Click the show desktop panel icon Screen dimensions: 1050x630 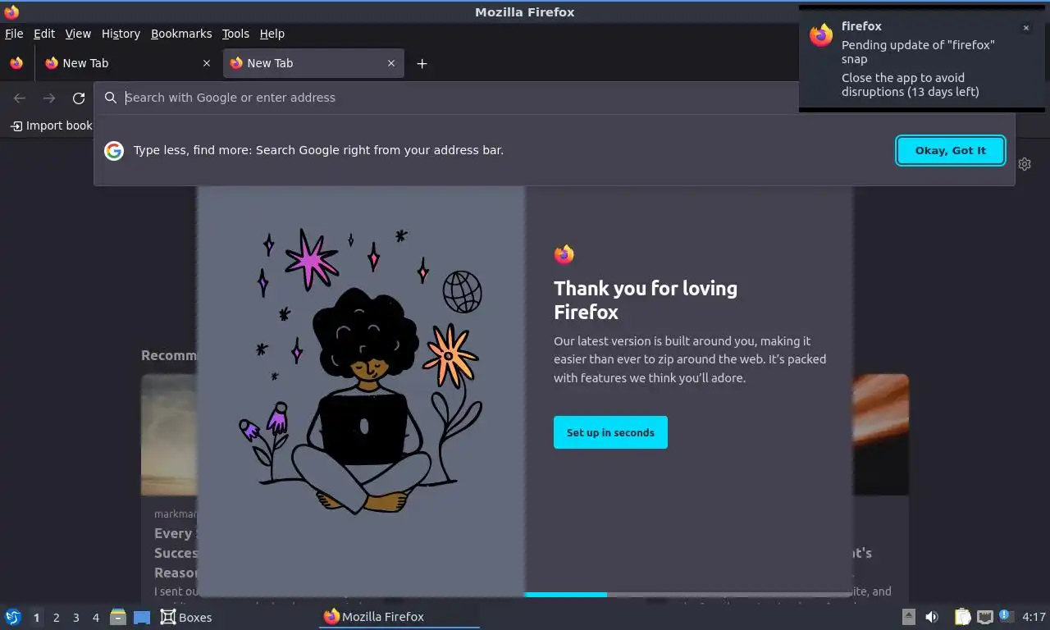coord(142,617)
